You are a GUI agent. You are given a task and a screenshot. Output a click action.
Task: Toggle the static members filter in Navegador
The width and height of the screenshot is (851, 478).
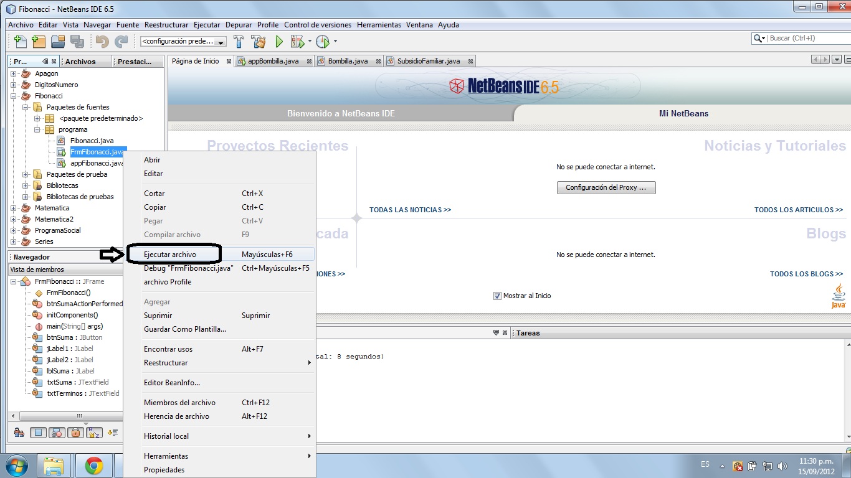pos(55,432)
